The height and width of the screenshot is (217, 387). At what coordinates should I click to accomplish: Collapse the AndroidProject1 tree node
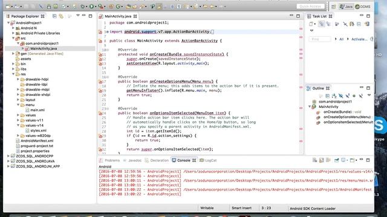pyautogui.click(x=8, y=23)
